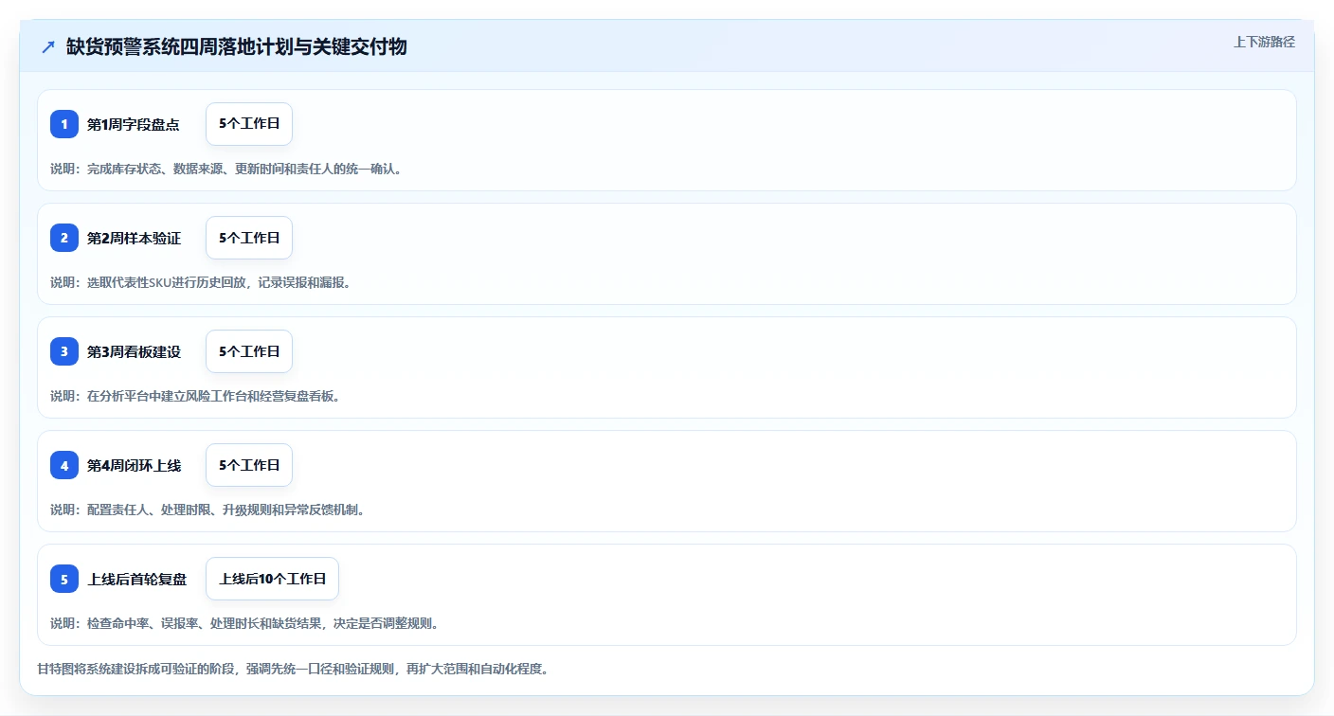The height and width of the screenshot is (716, 1334).
Task: Click the footer note starting 甘特图将系统建设
Action: tap(293, 669)
